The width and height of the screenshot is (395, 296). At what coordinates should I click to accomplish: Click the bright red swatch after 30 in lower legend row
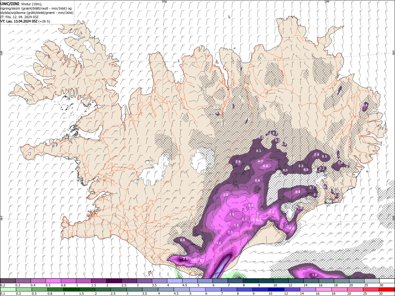pyautogui.click(x=387, y=290)
